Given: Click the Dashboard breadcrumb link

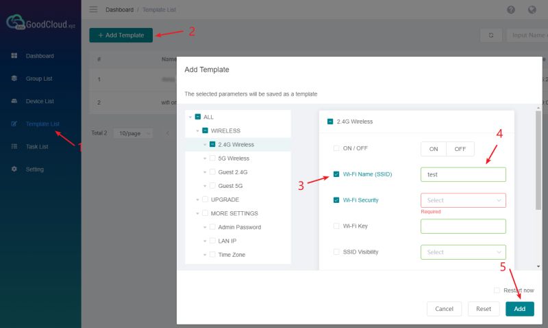Looking at the screenshot, I should pyautogui.click(x=119, y=10).
